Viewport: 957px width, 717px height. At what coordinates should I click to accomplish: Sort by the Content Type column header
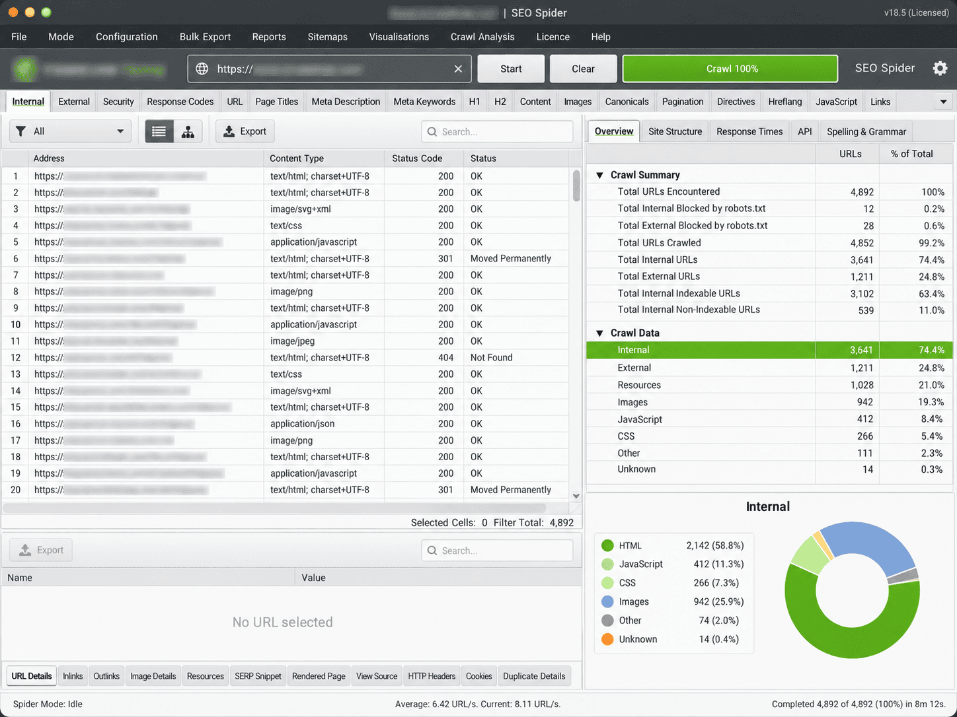tap(324, 158)
